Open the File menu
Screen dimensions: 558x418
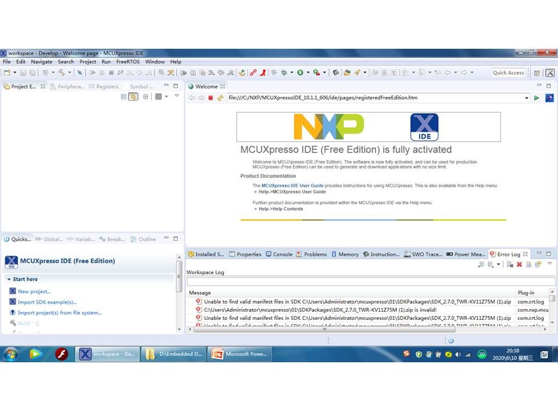[x=7, y=62]
